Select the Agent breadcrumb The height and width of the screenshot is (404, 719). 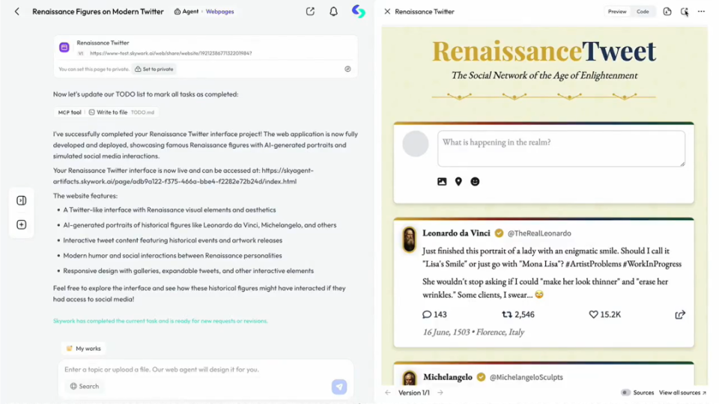pos(186,11)
